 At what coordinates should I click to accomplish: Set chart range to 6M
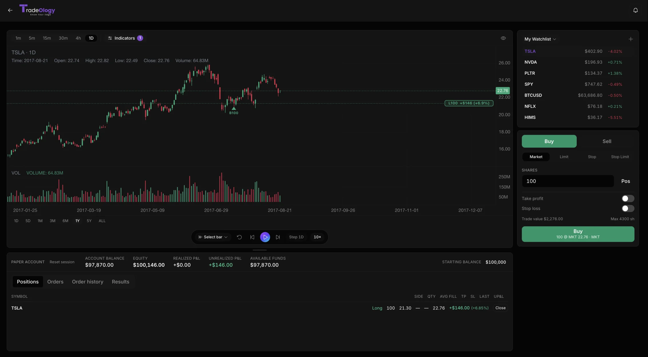(65, 221)
